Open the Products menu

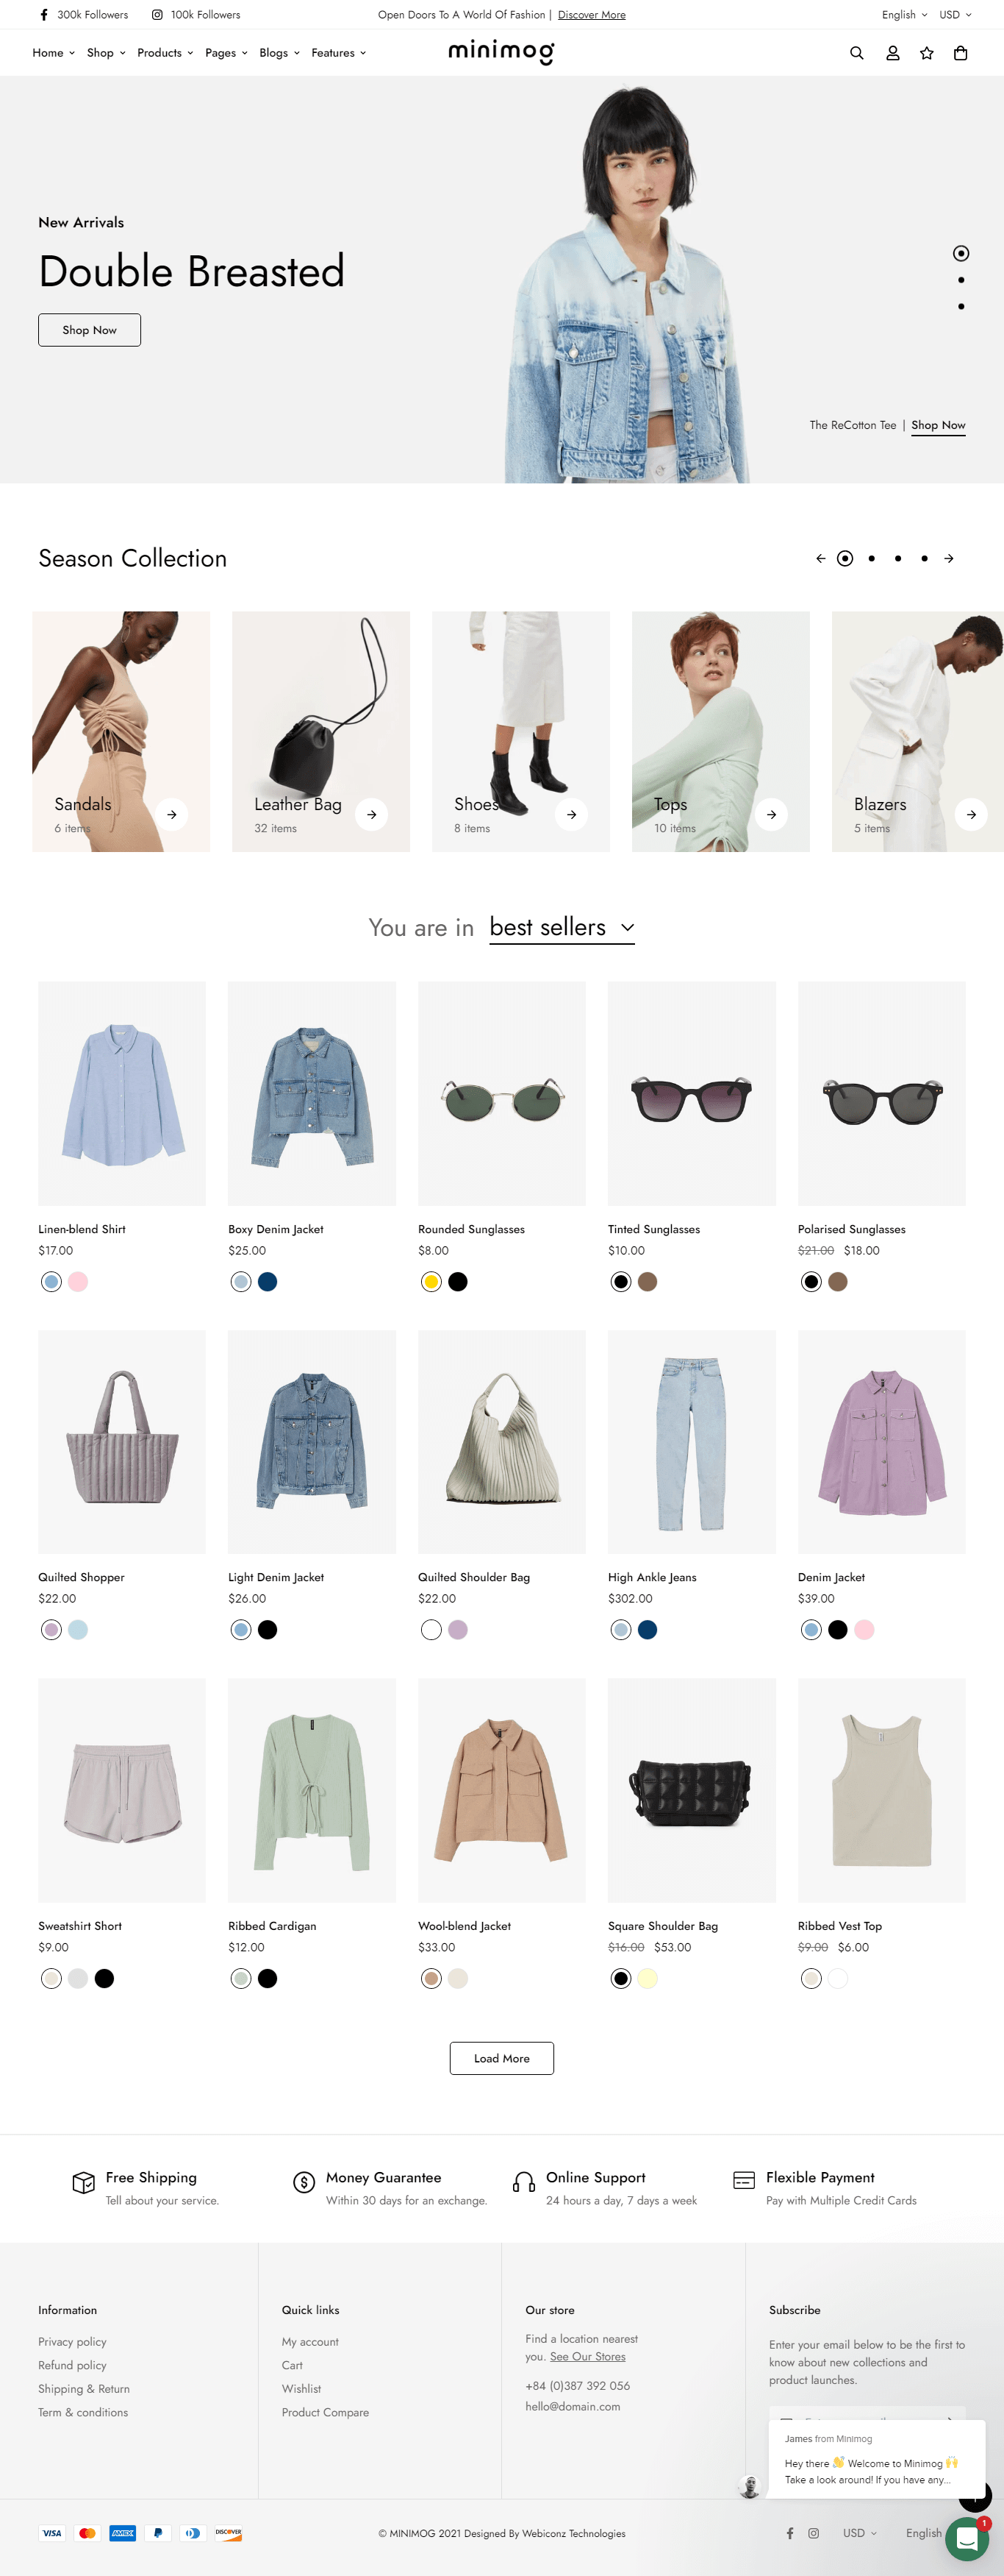click(165, 53)
